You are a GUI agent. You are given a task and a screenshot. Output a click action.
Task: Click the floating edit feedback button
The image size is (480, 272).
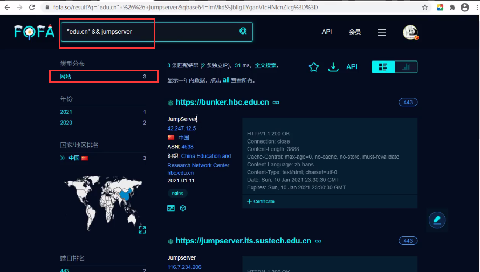(x=437, y=219)
